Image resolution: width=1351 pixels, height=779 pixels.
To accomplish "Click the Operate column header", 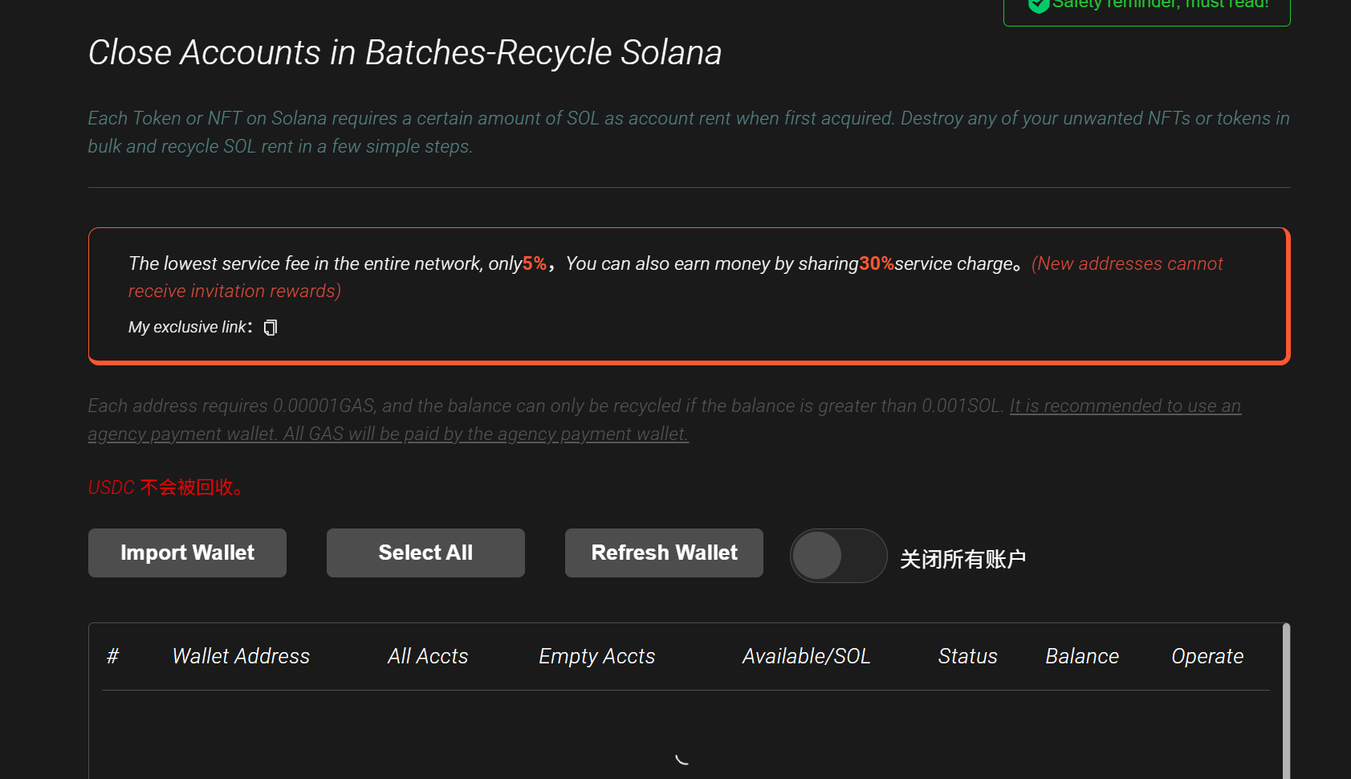I will pos(1207,655).
